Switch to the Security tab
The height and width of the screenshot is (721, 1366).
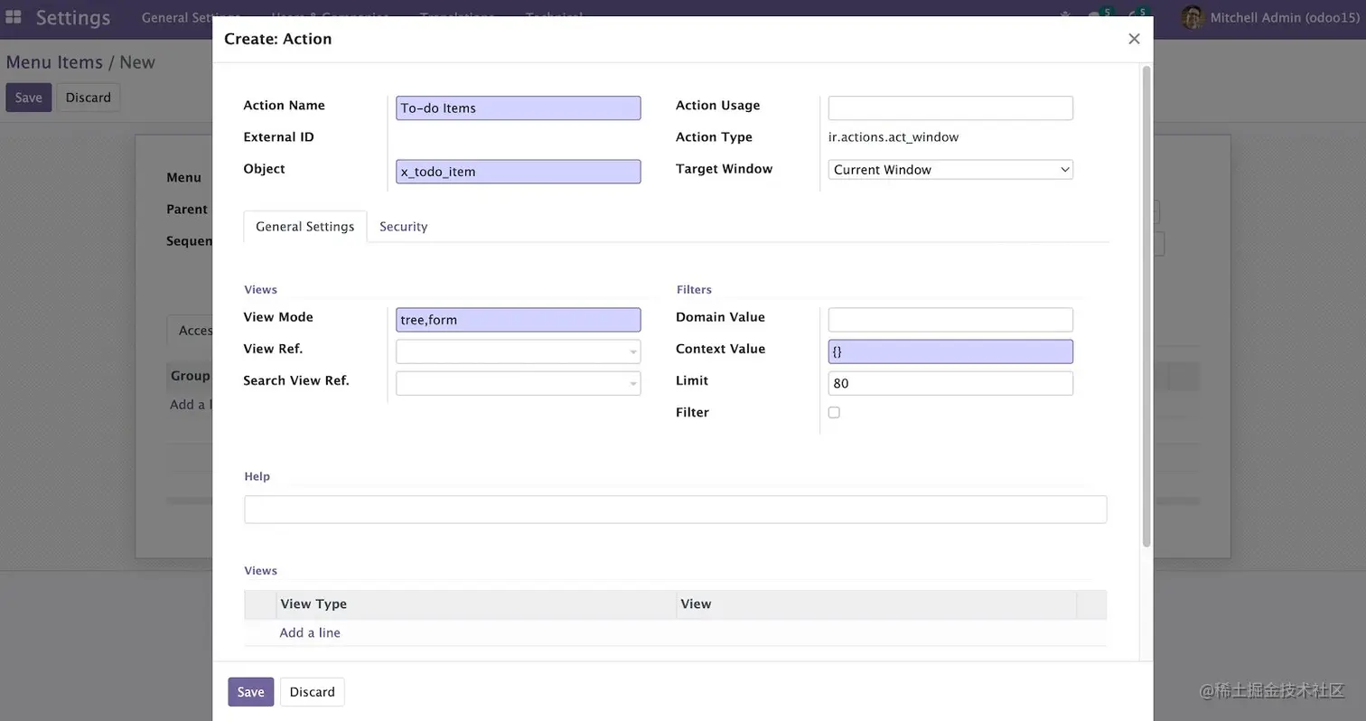point(403,227)
